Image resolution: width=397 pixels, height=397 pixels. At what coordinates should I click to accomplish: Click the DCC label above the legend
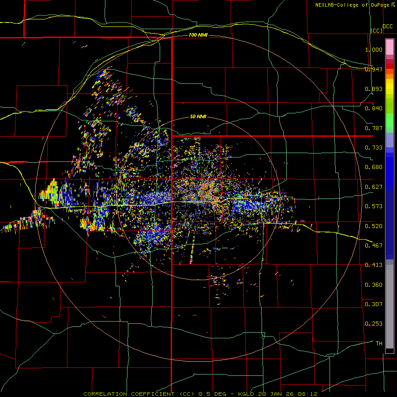pos(388,26)
